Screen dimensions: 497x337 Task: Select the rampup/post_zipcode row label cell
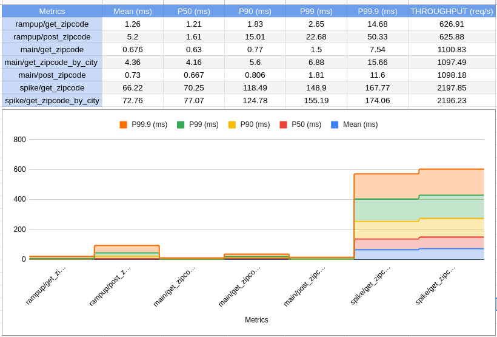tap(52, 36)
